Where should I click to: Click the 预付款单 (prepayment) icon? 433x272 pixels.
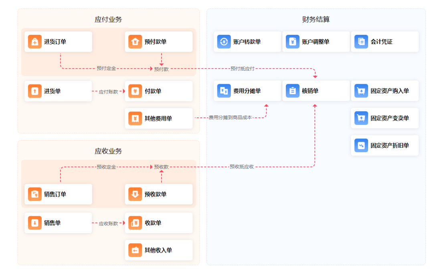point(135,41)
